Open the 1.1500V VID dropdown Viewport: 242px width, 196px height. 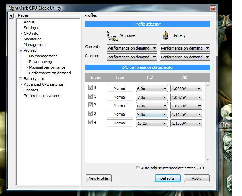tap(186, 123)
